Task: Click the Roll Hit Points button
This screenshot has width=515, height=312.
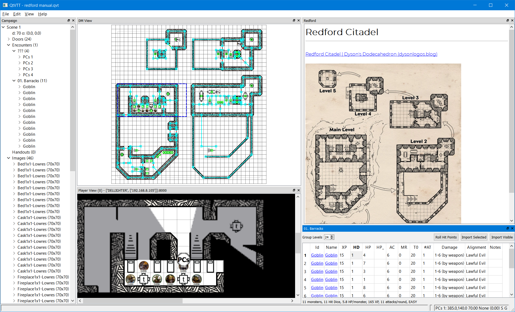Action: tap(446, 237)
